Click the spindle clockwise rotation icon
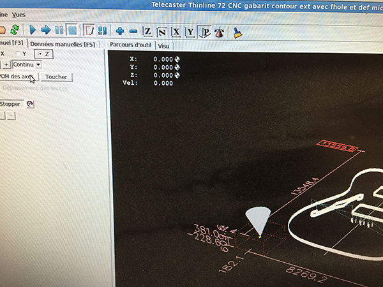Screen dimensions: 383x287 pos(30,104)
